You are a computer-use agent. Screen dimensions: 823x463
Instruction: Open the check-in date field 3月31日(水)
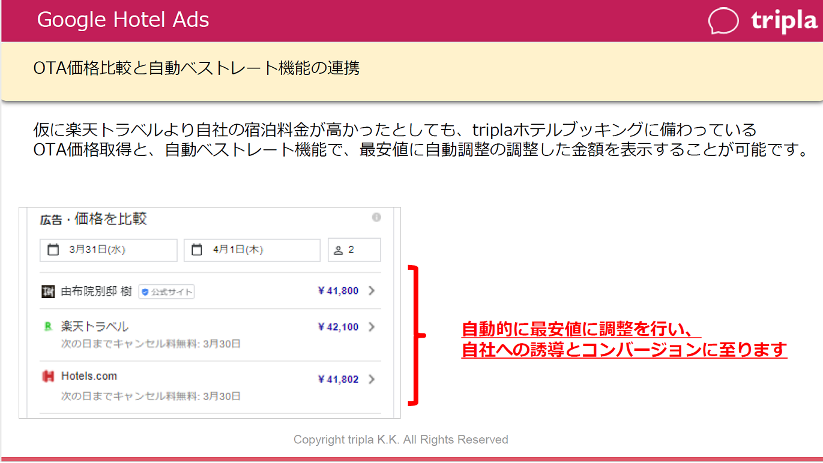point(109,250)
